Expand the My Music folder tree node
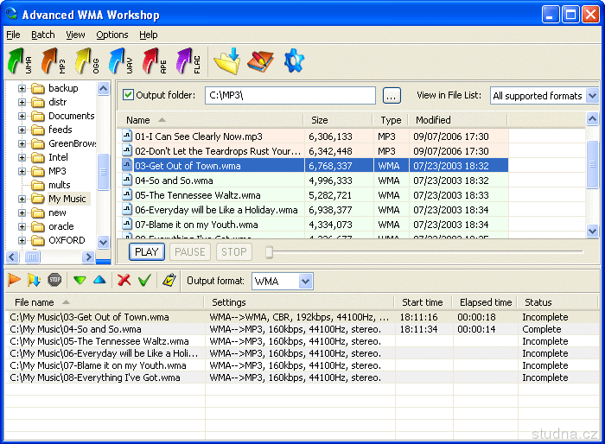 [x=22, y=199]
